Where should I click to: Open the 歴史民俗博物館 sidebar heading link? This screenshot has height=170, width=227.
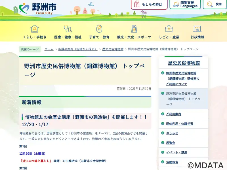pos(184,63)
